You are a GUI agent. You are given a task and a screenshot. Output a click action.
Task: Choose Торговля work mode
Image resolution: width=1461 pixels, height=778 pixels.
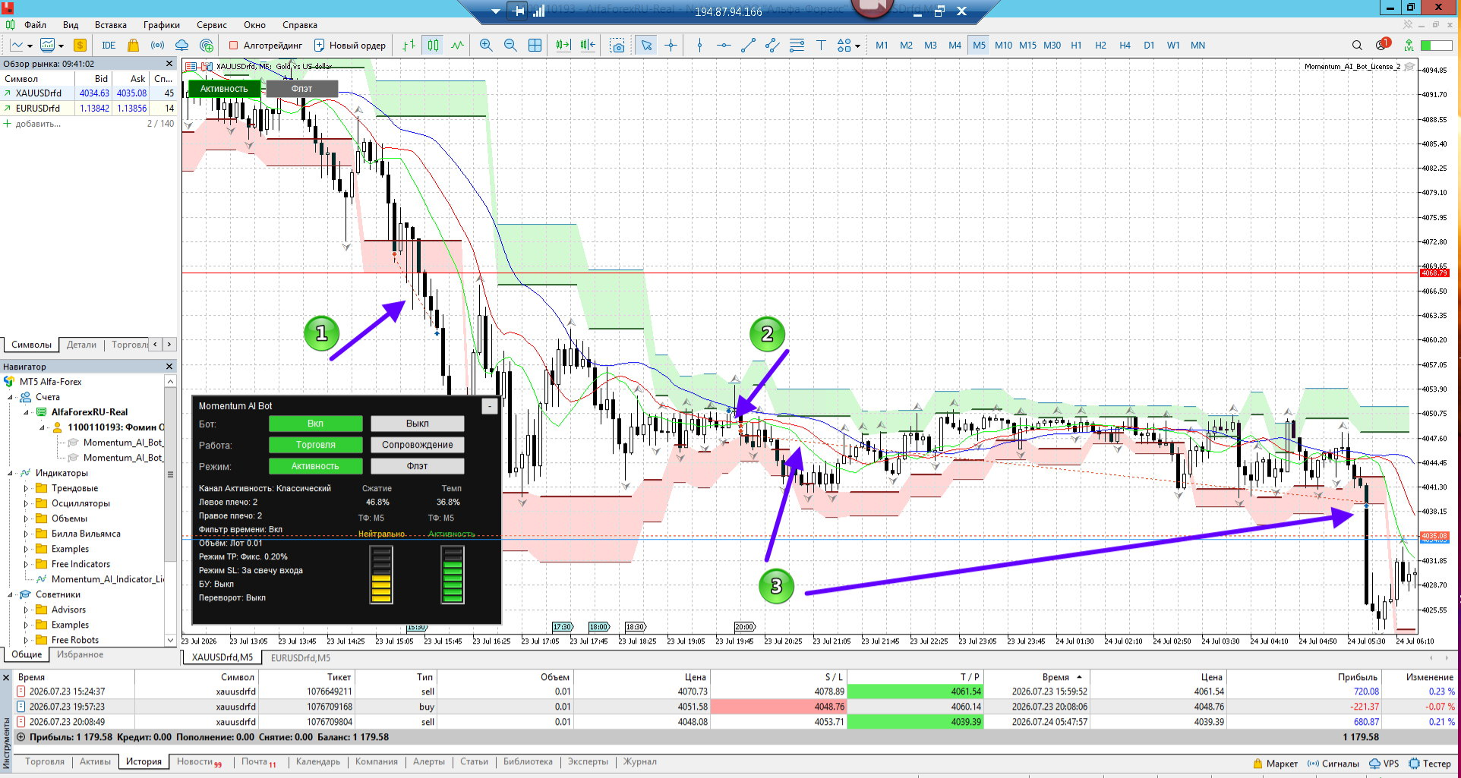tap(315, 445)
